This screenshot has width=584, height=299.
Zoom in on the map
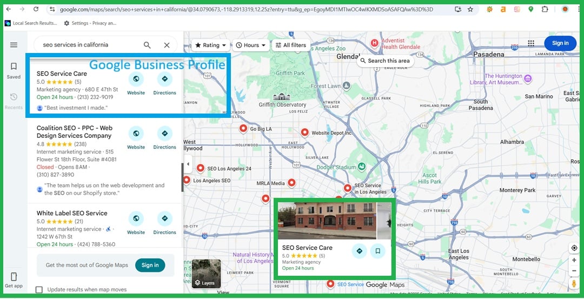(x=574, y=260)
